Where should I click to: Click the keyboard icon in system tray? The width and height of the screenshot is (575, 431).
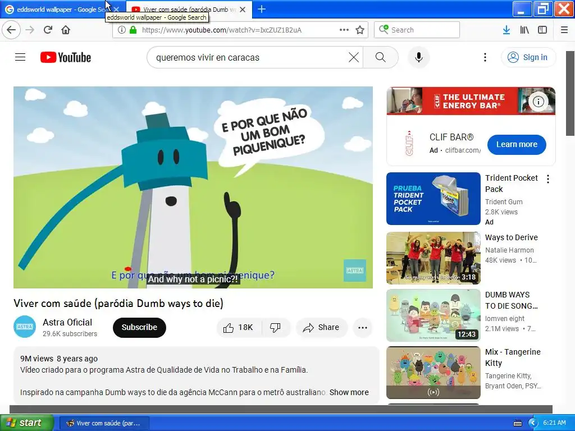tap(517, 423)
